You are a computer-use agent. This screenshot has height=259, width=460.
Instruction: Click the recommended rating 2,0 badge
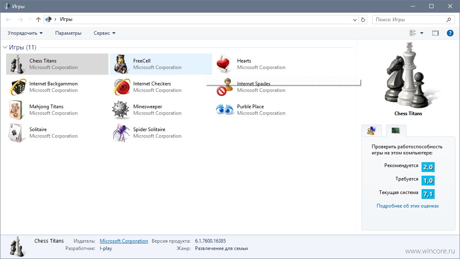click(428, 167)
